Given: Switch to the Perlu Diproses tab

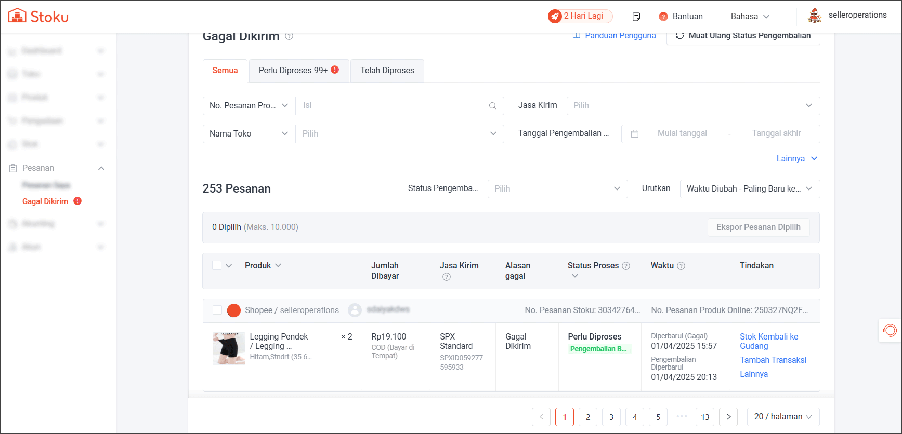Looking at the screenshot, I should 298,71.
